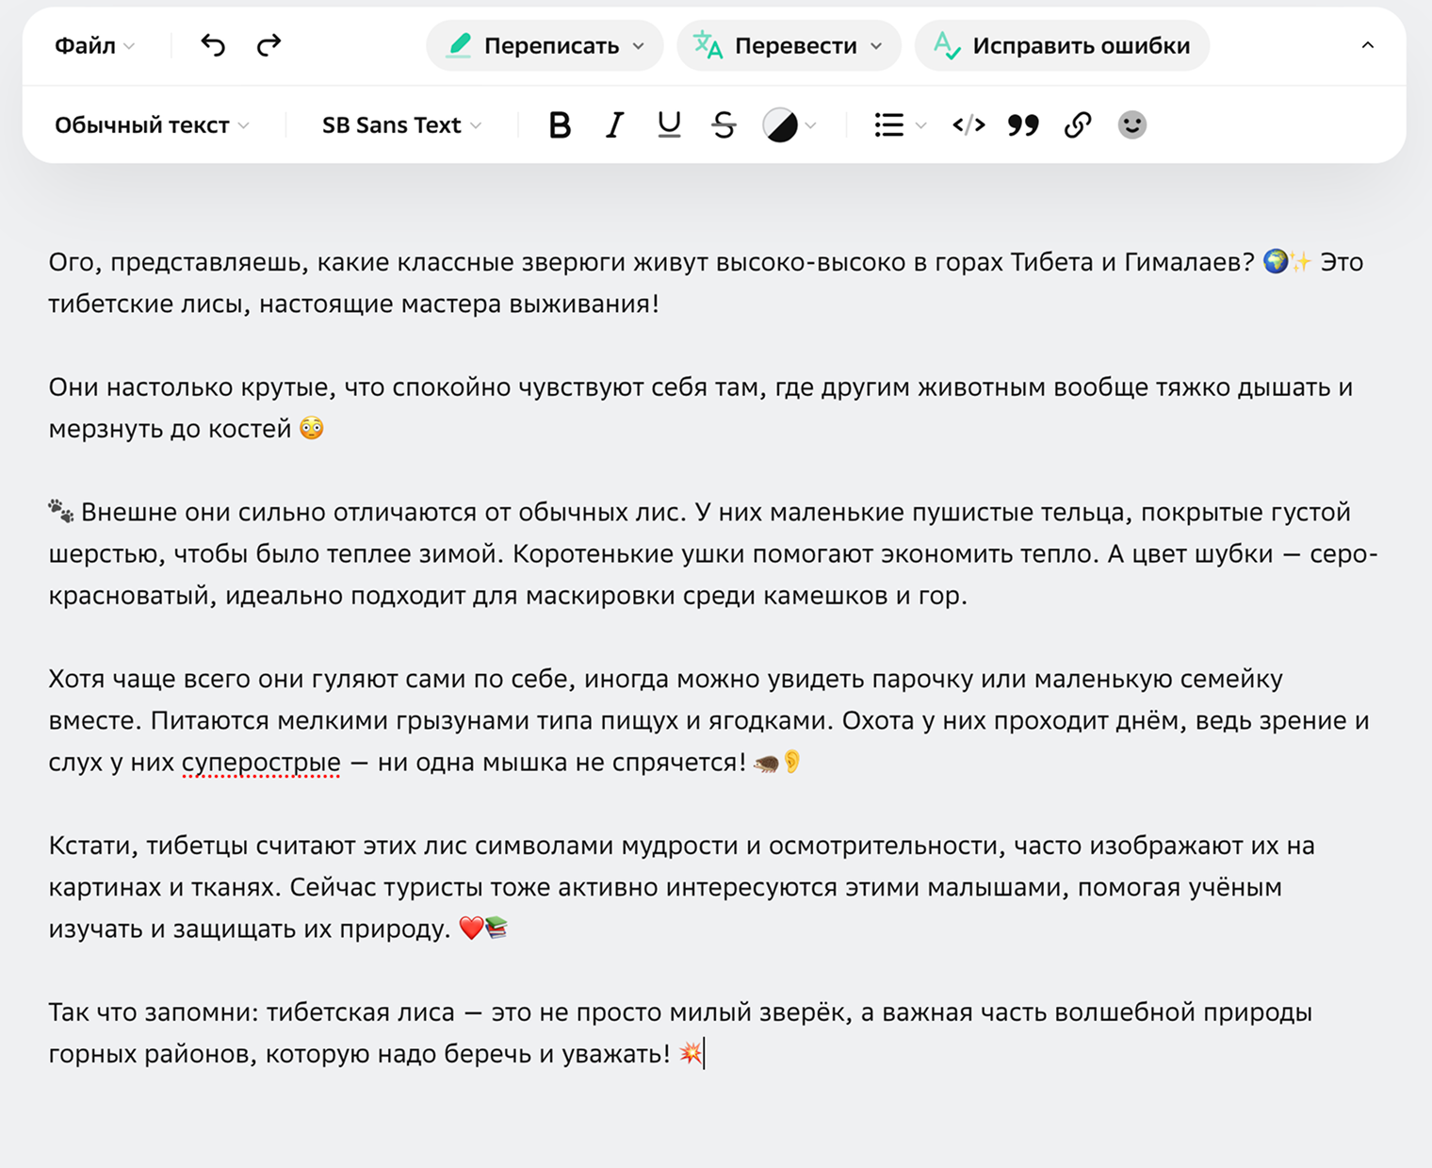This screenshot has height=1168, width=1432.
Task: Expand the list formatting options
Action: click(920, 123)
